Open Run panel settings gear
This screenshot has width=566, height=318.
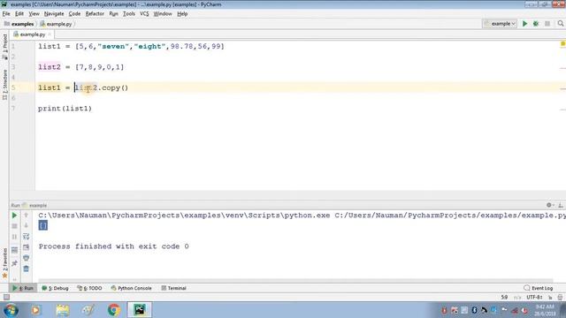[x=549, y=205]
